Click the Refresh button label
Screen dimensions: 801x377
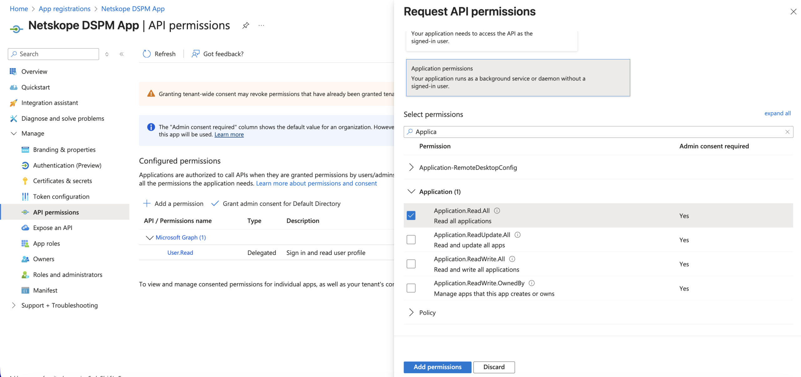click(165, 54)
